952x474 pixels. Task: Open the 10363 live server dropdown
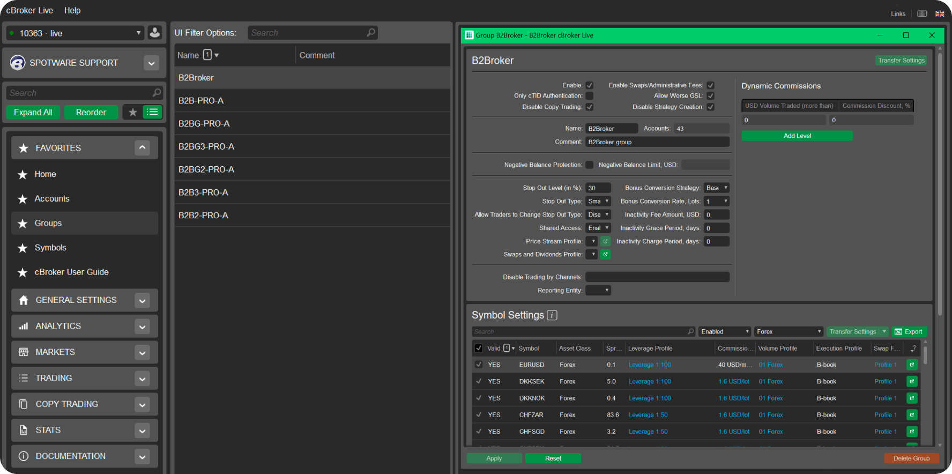(75, 33)
